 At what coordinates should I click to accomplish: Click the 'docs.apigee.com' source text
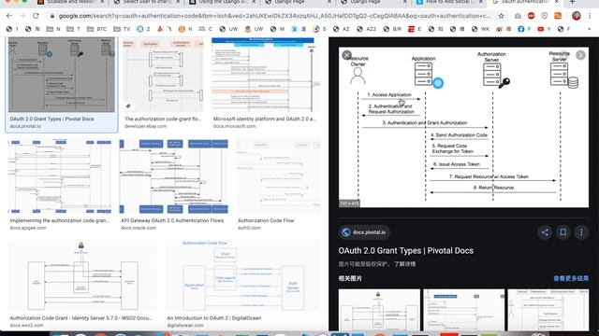tap(28, 228)
